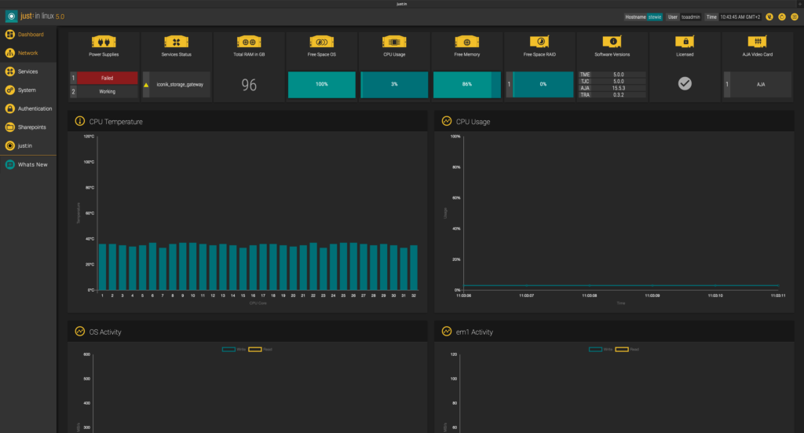
Task: Click the plus button in the title bar
Action: click(x=800, y=4)
